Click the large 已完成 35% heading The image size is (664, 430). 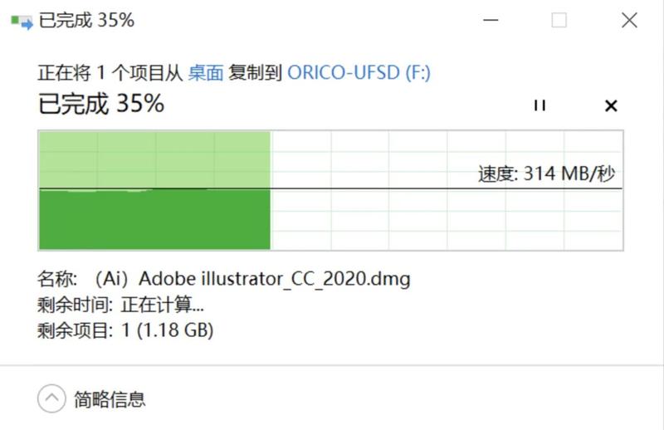[101, 104]
